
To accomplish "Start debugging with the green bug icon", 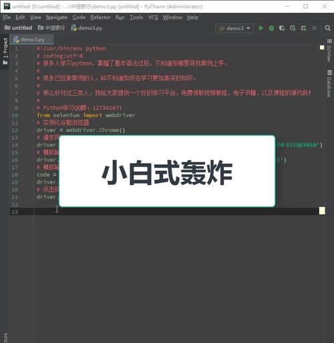I will [271, 28].
